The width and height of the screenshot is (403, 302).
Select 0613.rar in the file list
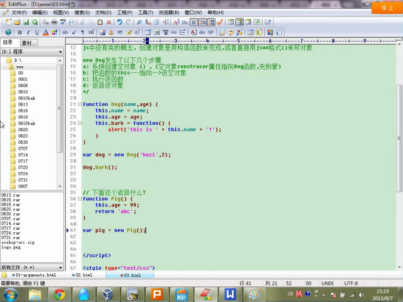11,195
